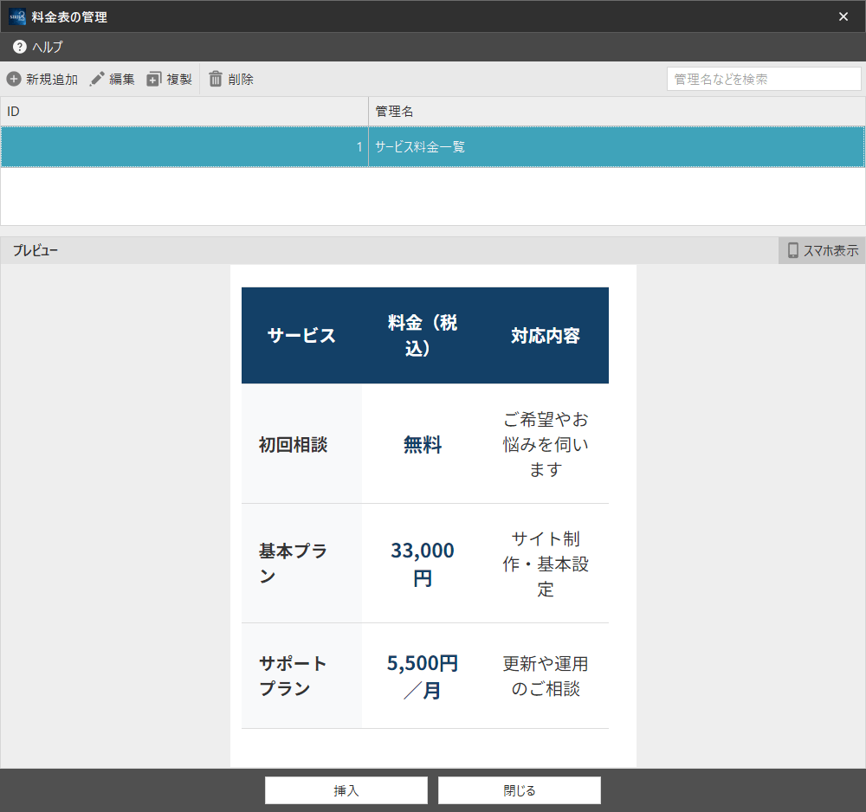Click the 無料 price cell
866x812 pixels.
click(423, 444)
